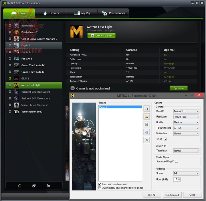
Task: Click the Run Selected button
Action: point(172,195)
